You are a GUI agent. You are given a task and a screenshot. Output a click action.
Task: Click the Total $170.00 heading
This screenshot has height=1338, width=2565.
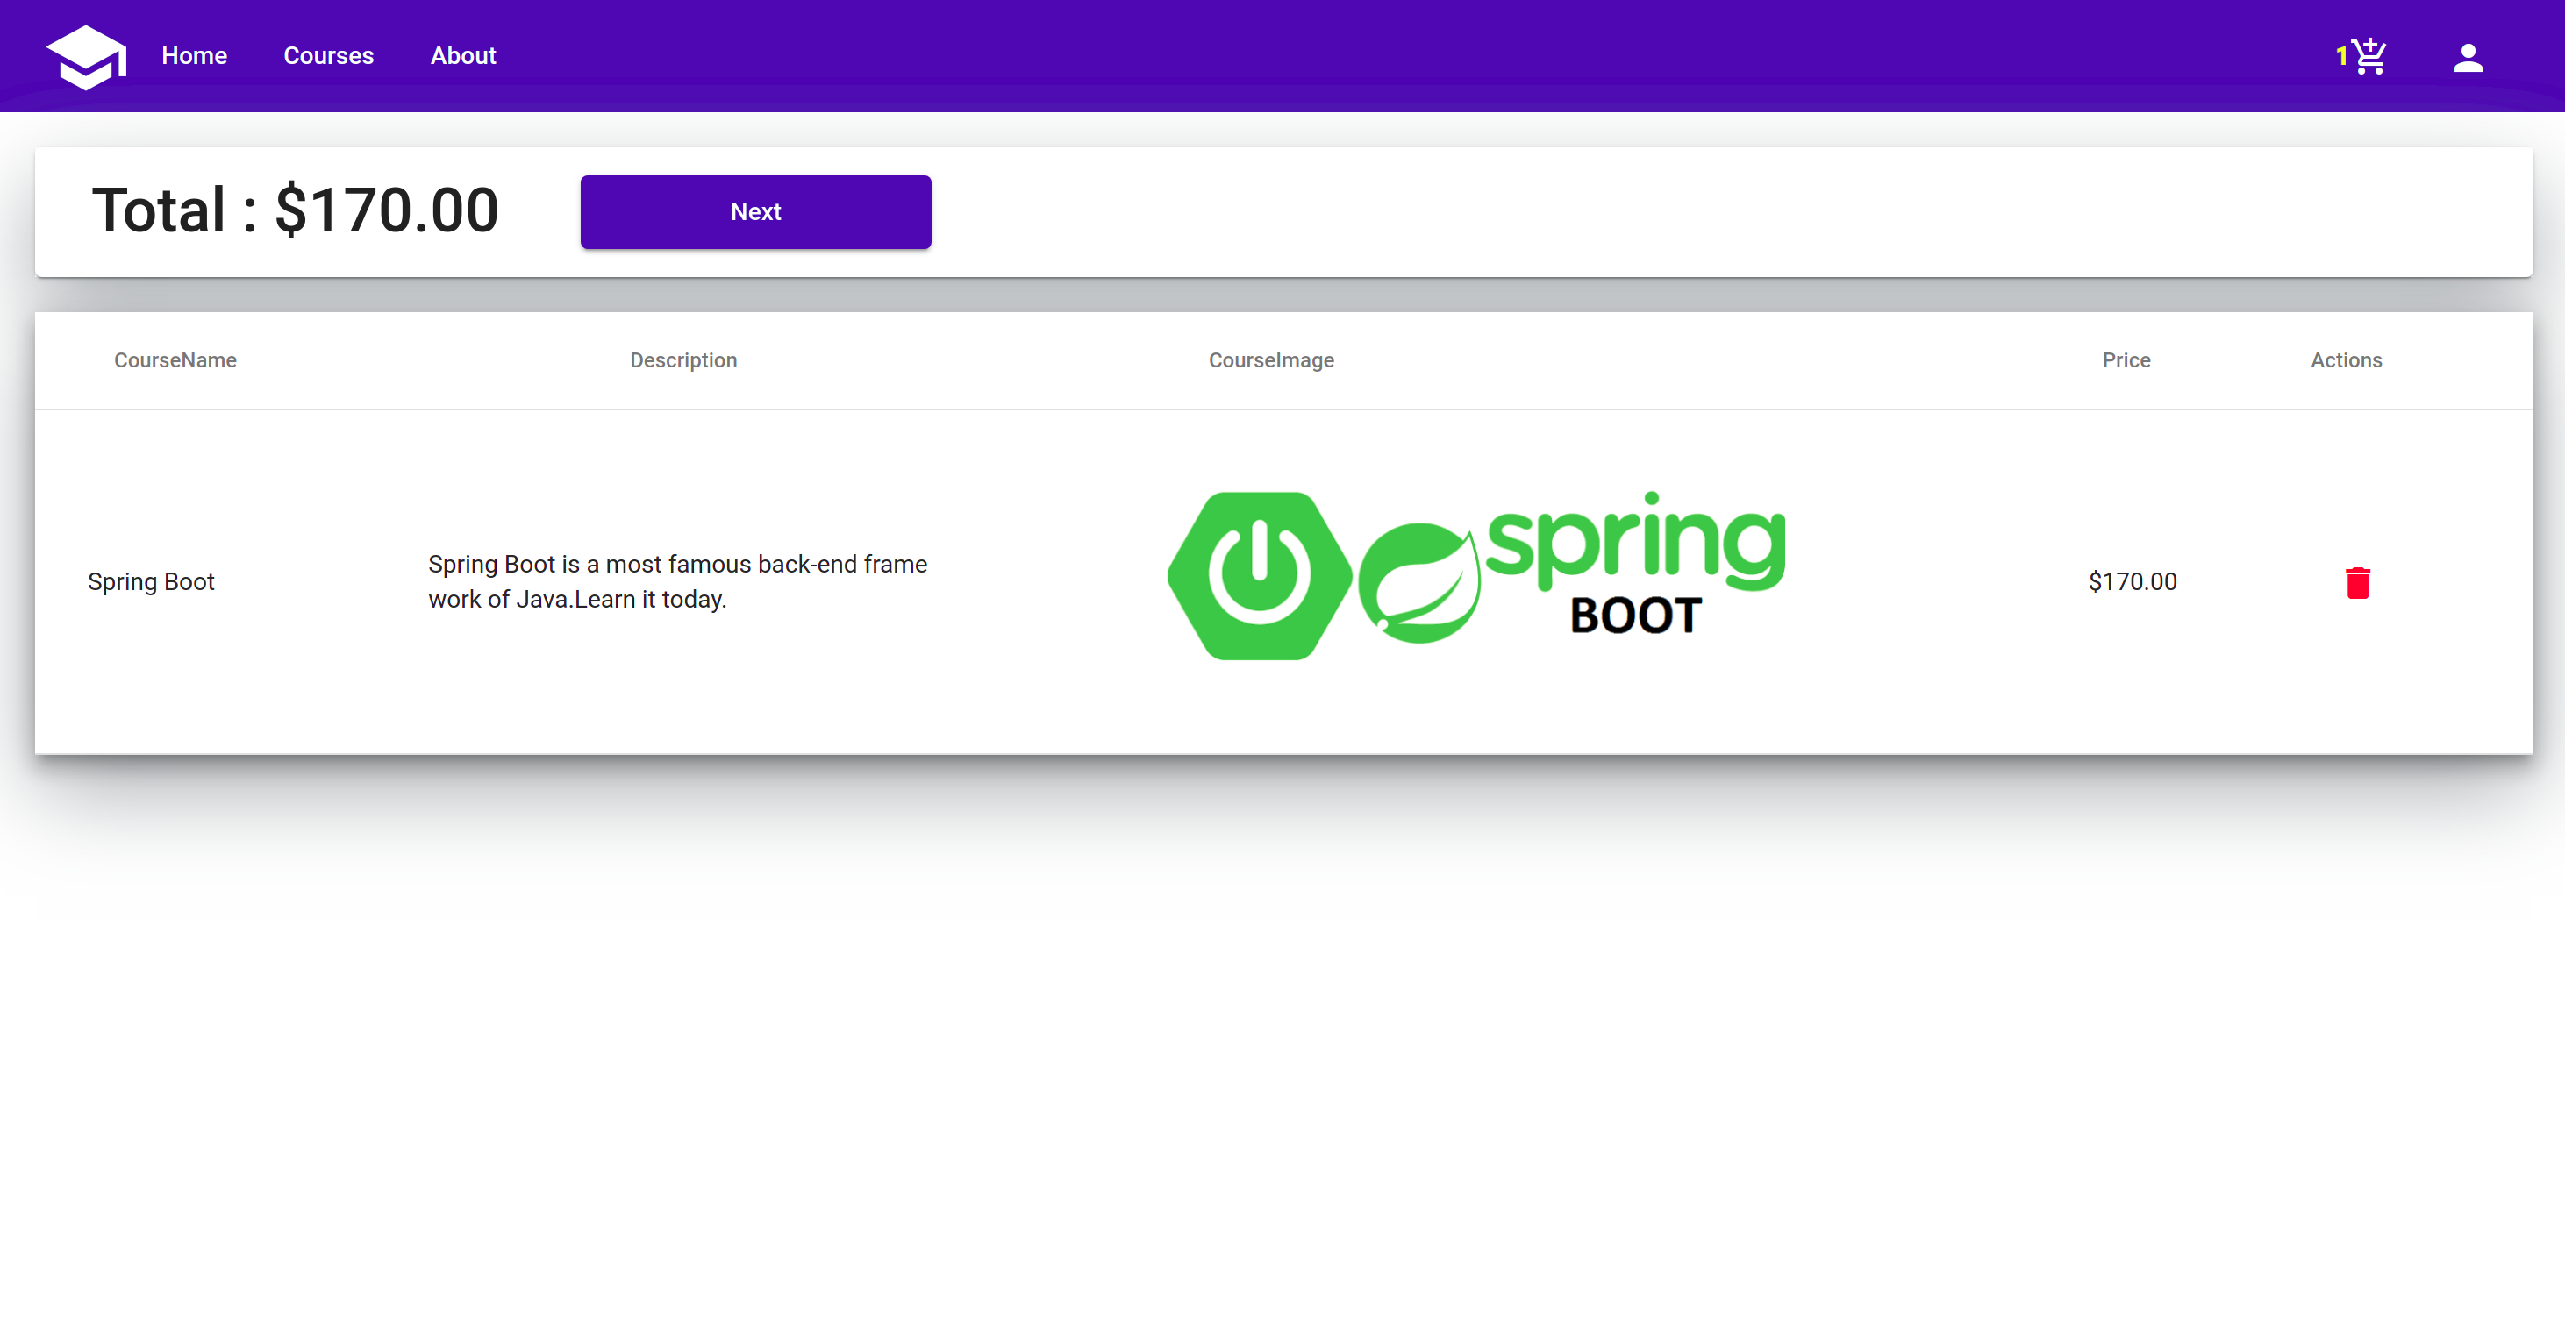pos(296,210)
